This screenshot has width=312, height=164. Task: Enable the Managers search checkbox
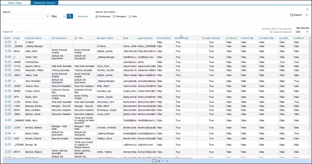114,16
